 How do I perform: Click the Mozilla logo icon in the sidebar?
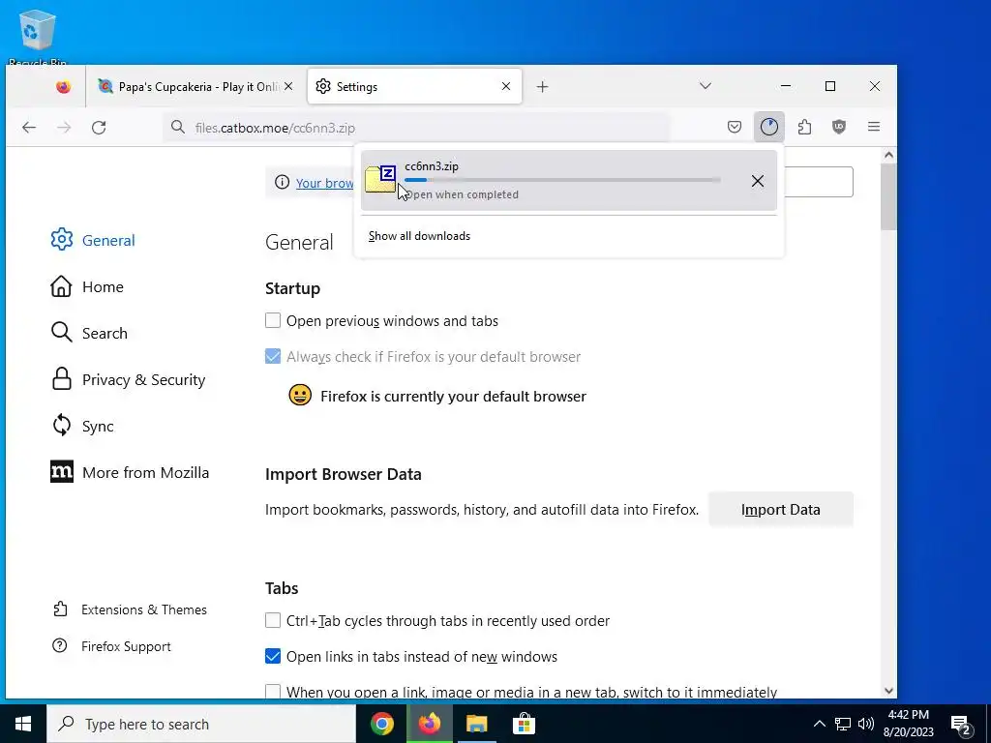tap(62, 471)
